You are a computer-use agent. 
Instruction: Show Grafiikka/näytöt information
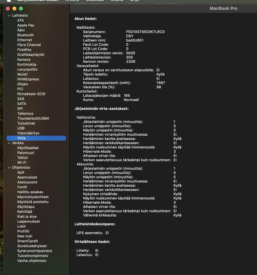31,55
